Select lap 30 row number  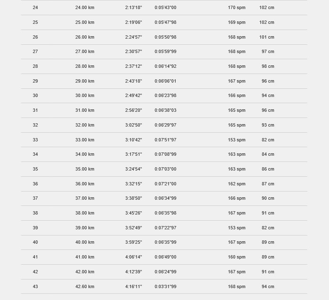coord(35,96)
